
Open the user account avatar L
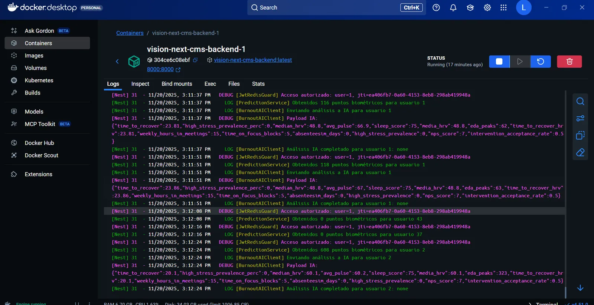pyautogui.click(x=524, y=7)
